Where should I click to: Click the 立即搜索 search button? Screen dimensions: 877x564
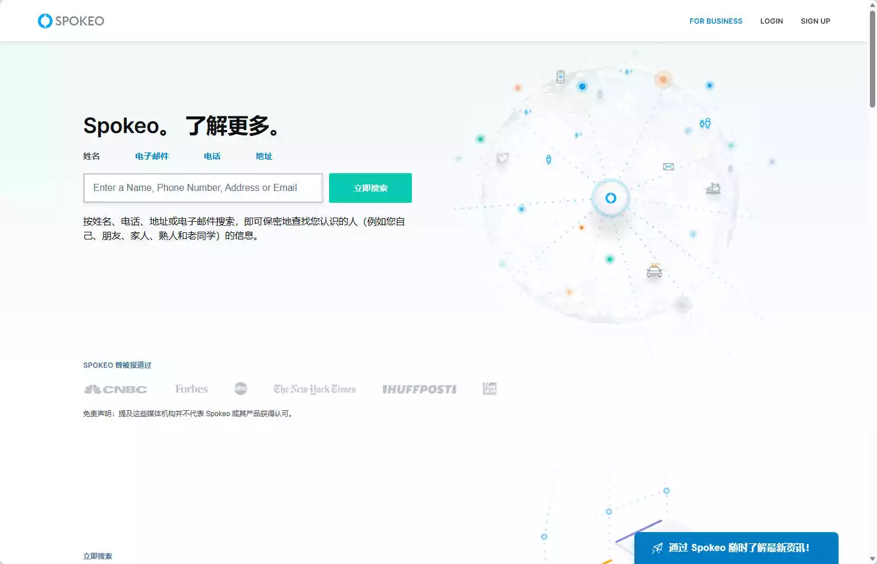click(370, 188)
